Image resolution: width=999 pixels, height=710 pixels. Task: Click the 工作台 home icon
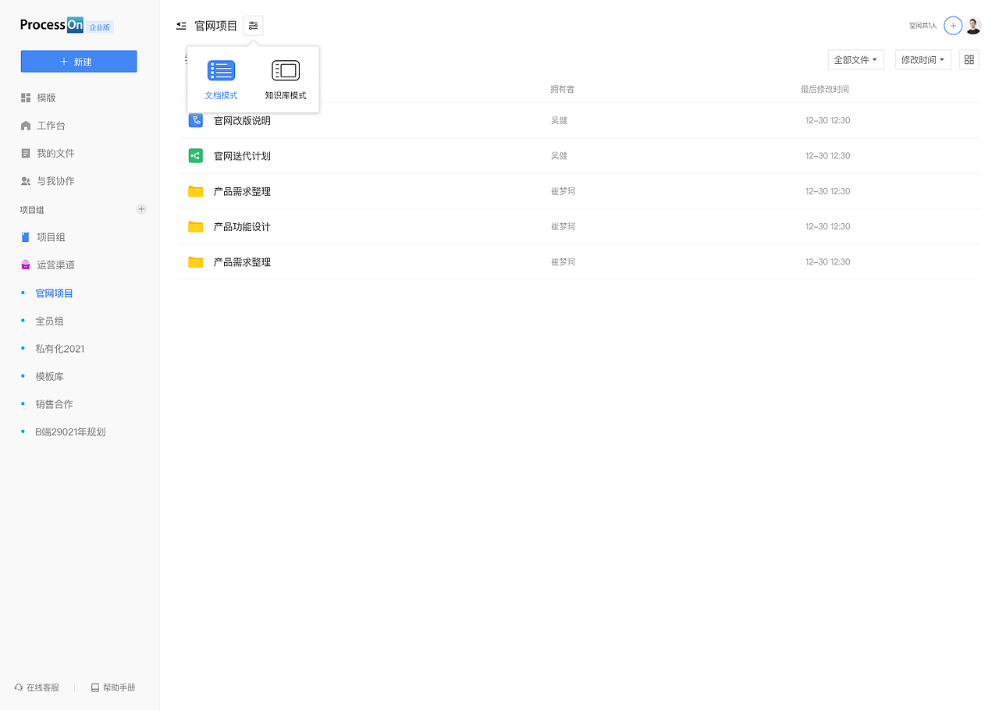(x=26, y=126)
